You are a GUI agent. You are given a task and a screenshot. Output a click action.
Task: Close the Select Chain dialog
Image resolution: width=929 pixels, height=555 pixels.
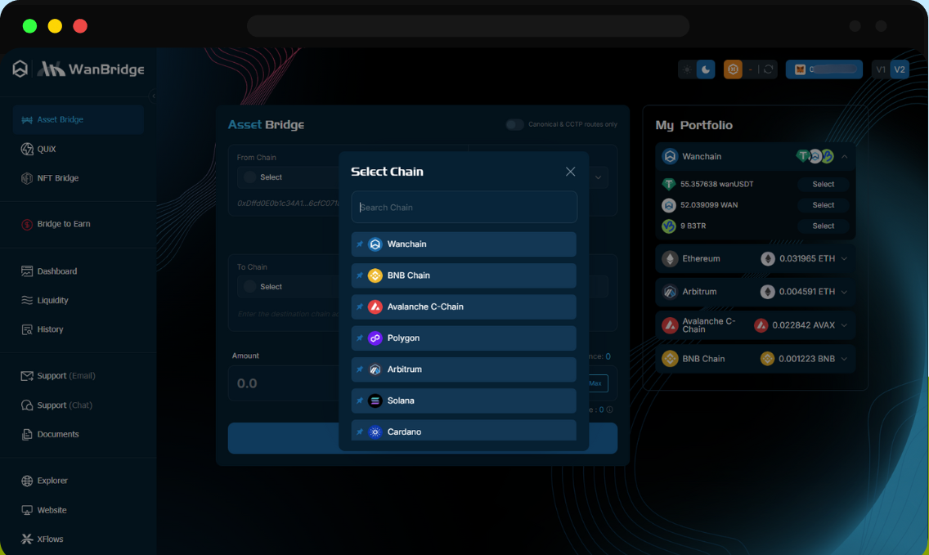click(x=570, y=172)
